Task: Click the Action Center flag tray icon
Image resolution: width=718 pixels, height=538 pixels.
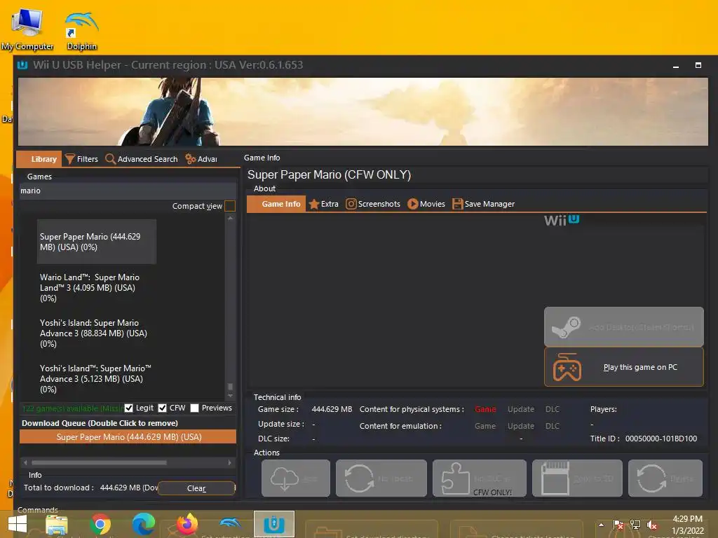Action: (618, 525)
